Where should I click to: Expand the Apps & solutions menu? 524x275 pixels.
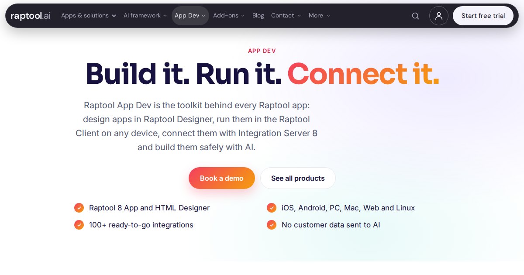click(x=89, y=16)
